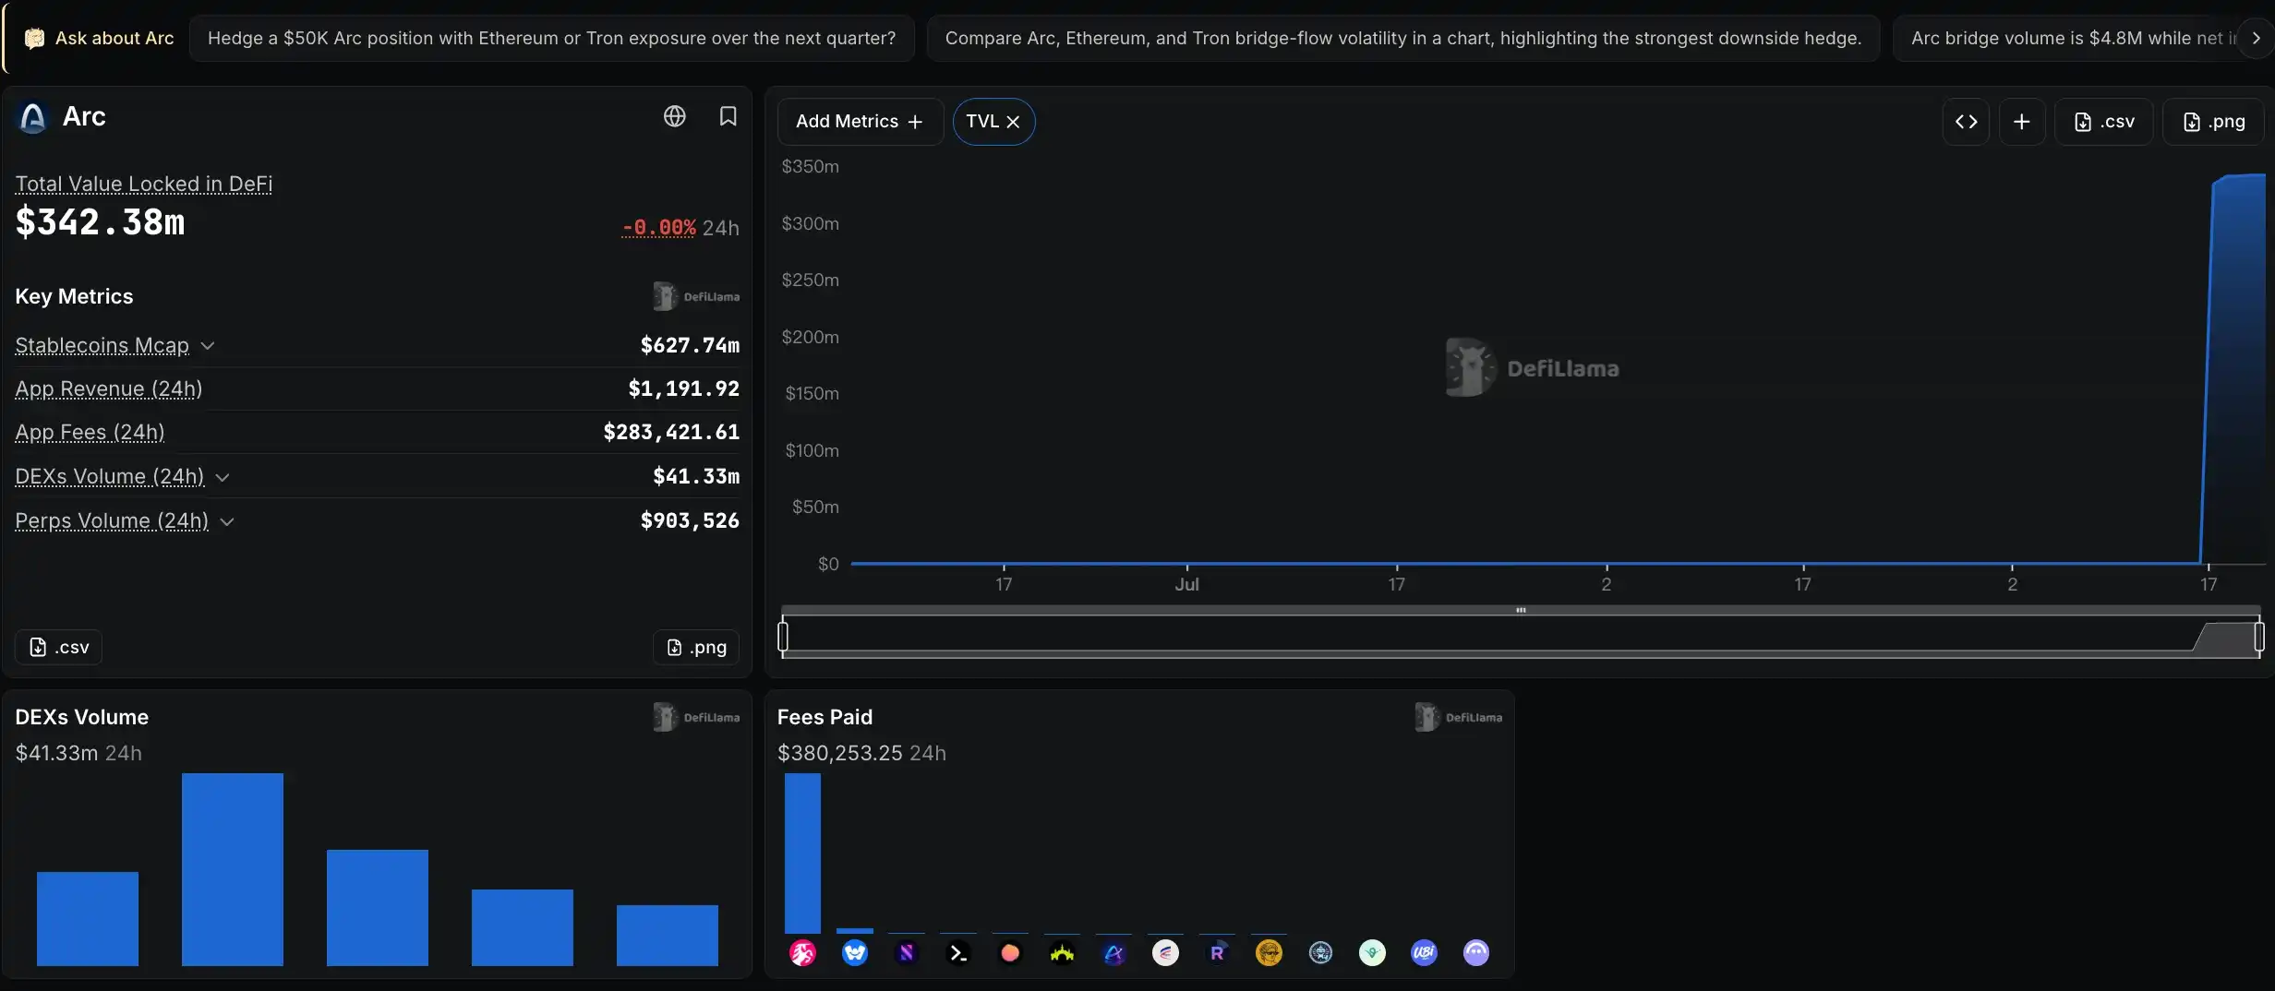Click the $350m y-axis label

(x=810, y=166)
